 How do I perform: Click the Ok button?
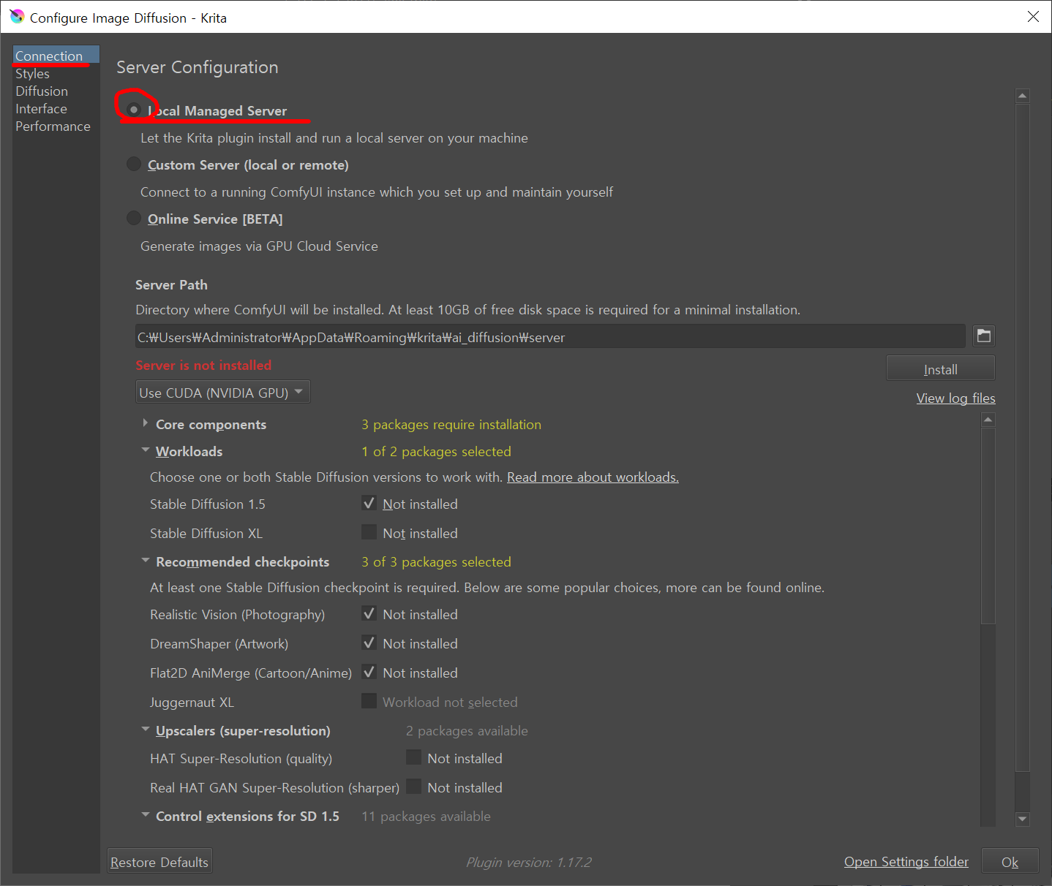tap(1010, 862)
